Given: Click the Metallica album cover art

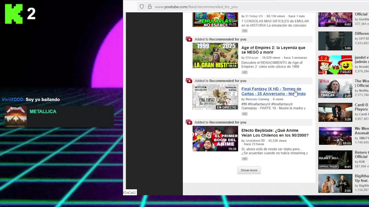Looking at the screenshot, I should click(16, 116).
